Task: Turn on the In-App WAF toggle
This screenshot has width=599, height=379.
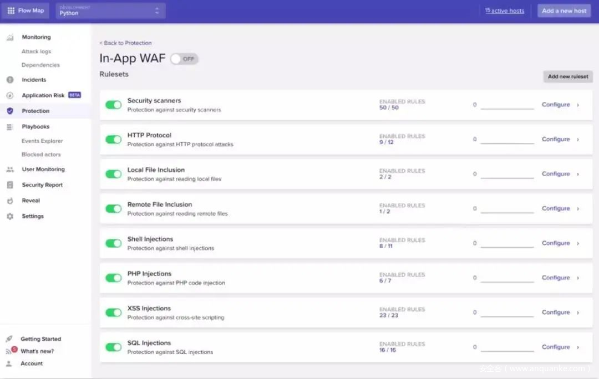Action: [x=184, y=59]
